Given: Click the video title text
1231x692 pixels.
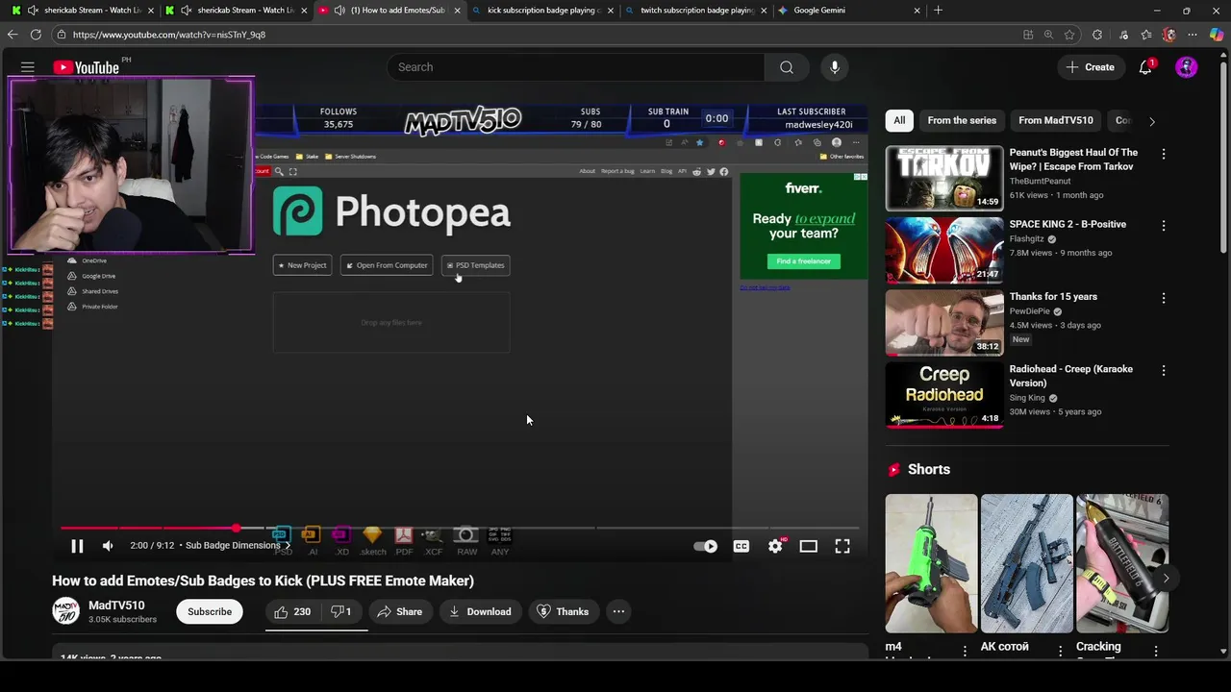Looking at the screenshot, I should [263, 581].
